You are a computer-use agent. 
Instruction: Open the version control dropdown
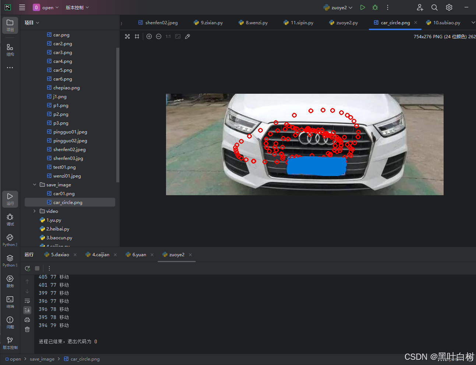tap(77, 7)
